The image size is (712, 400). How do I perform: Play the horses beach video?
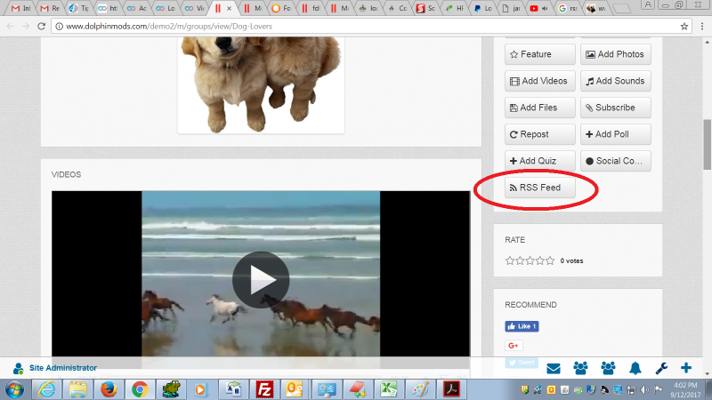coord(261,280)
